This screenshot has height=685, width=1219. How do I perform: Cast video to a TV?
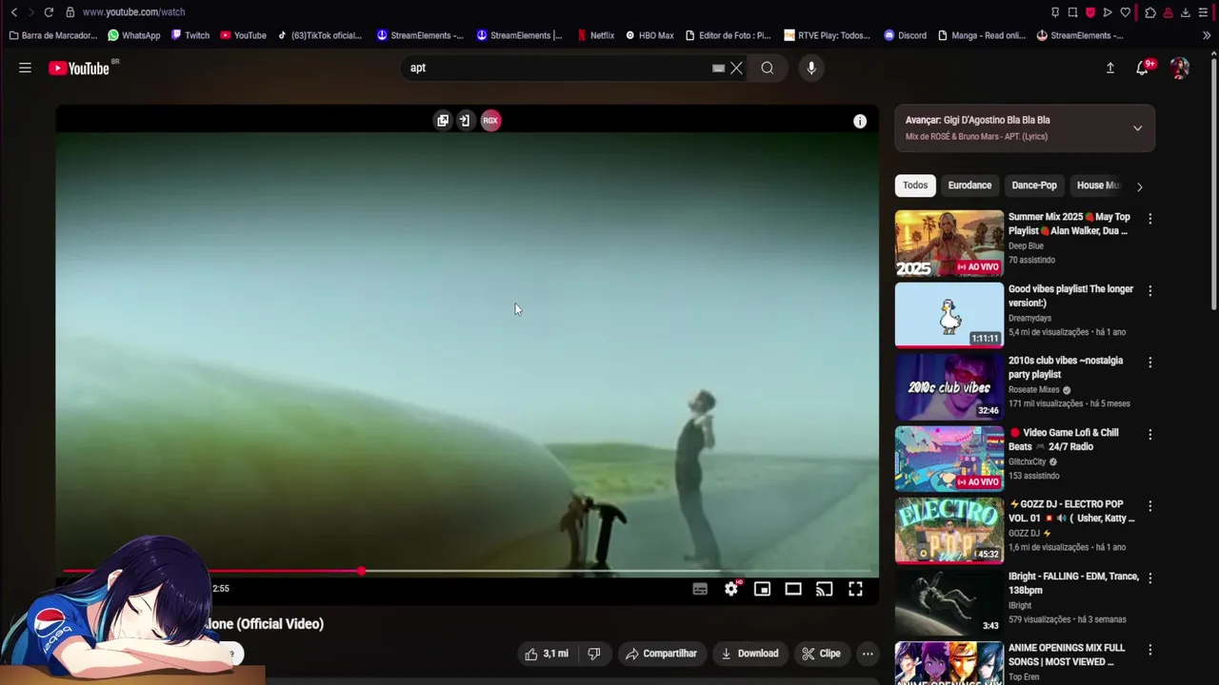[x=825, y=589]
